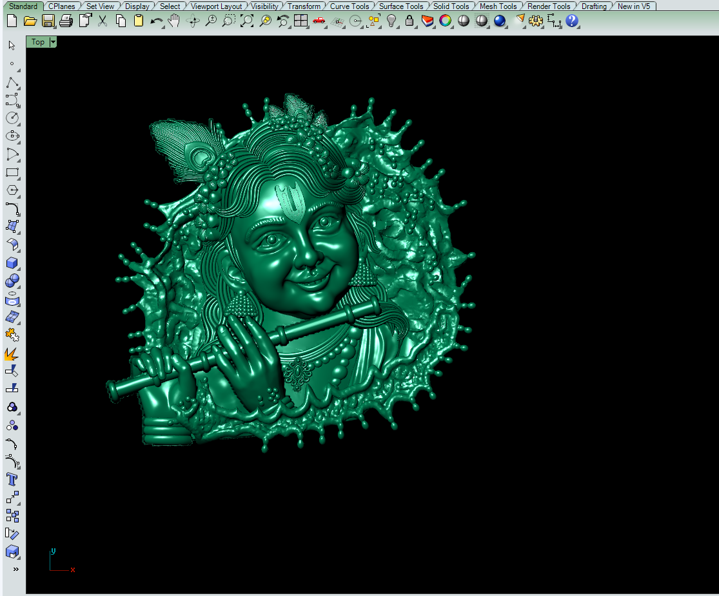Switch to the Render Tools tab

tap(549, 6)
